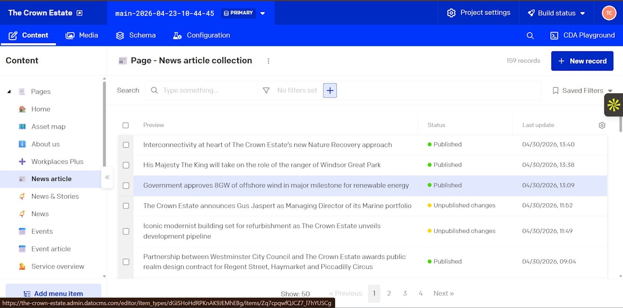Open the collection options three-dot menu
This screenshot has height=308, width=623.
(x=268, y=61)
